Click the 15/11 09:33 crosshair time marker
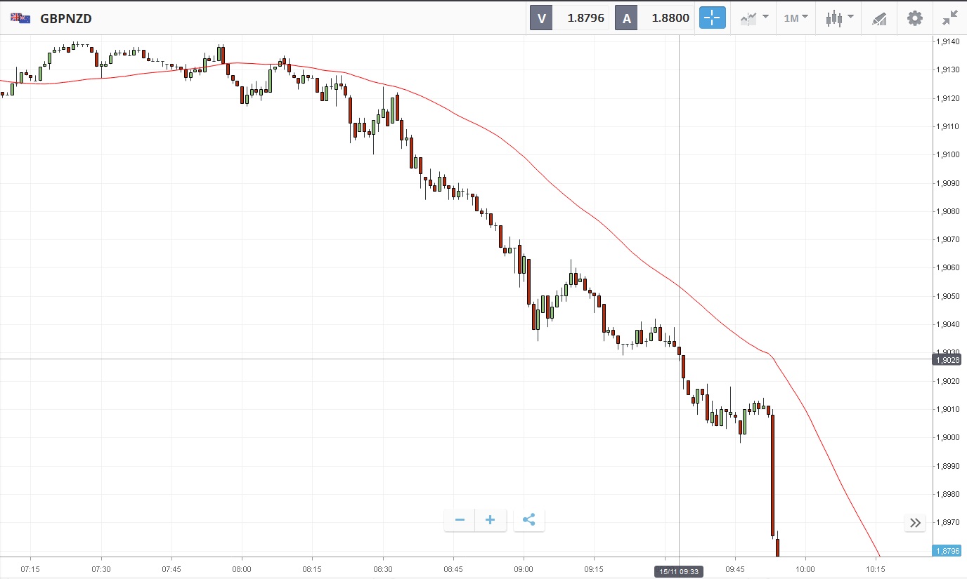967x579 pixels. click(x=679, y=572)
